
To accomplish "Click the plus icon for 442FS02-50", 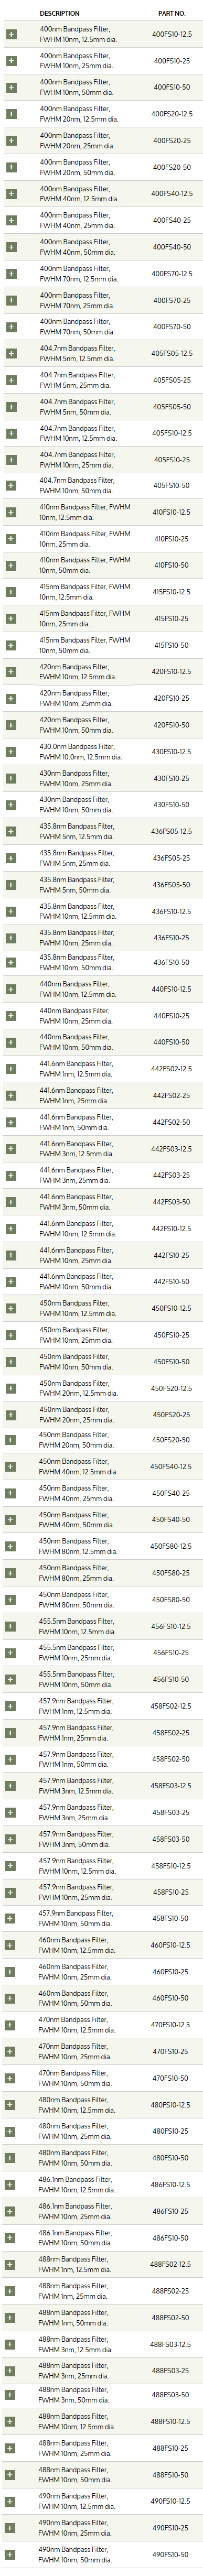I will [x=11, y=1122].
